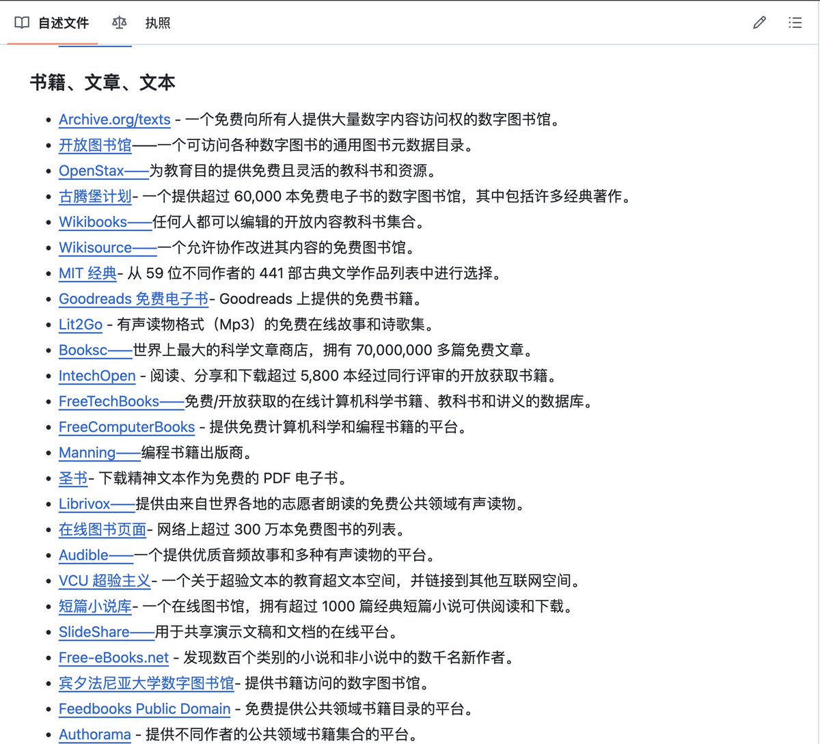Click text '用于共享演示文稿和文档的在线平台。'

coord(277,632)
